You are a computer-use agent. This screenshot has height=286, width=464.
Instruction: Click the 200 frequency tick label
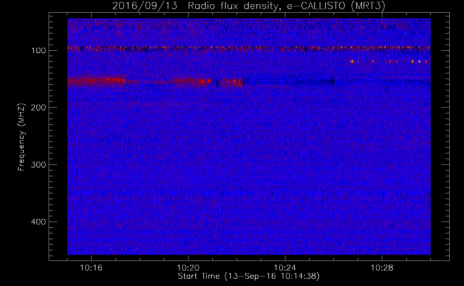39,108
